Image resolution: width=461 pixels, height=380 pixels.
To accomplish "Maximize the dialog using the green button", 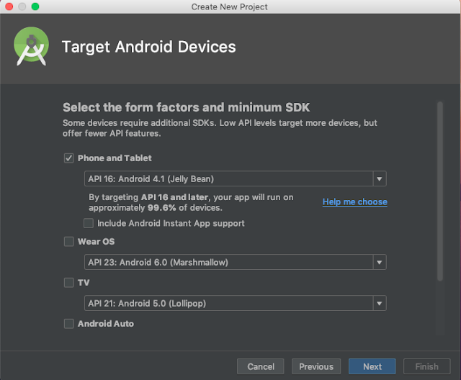I will pos(35,6).
